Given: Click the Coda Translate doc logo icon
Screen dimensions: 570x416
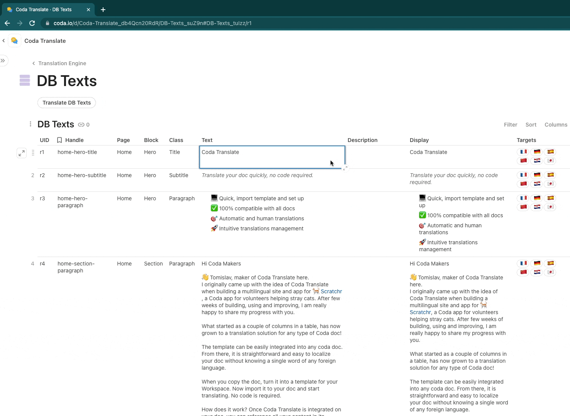Looking at the screenshot, I should (15, 41).
